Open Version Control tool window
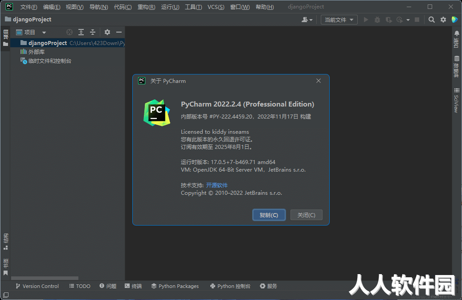 [x=37, y=286]
